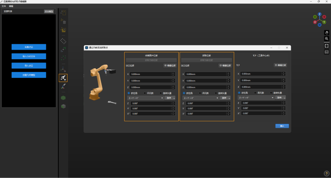The height and width of the screenshot is (178, 331).
Task: Select 旋转矢量 radio in image capture pose panel
Action: 161,93
